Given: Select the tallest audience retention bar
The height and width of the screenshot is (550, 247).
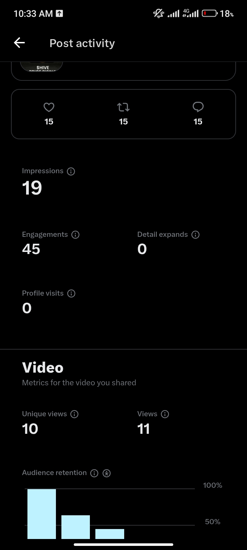Looking at the screenshot, I should [42, 514].
